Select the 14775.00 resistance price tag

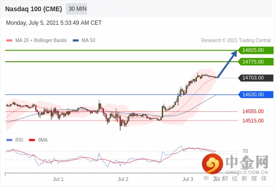[256, 62]
